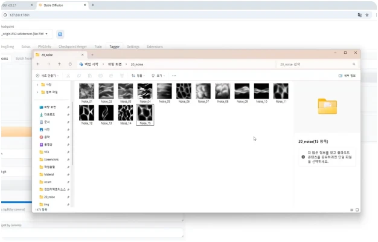Screen dimensions: 378x242
Task: Open the img folder in sidebar
Action: click(46, 204)
